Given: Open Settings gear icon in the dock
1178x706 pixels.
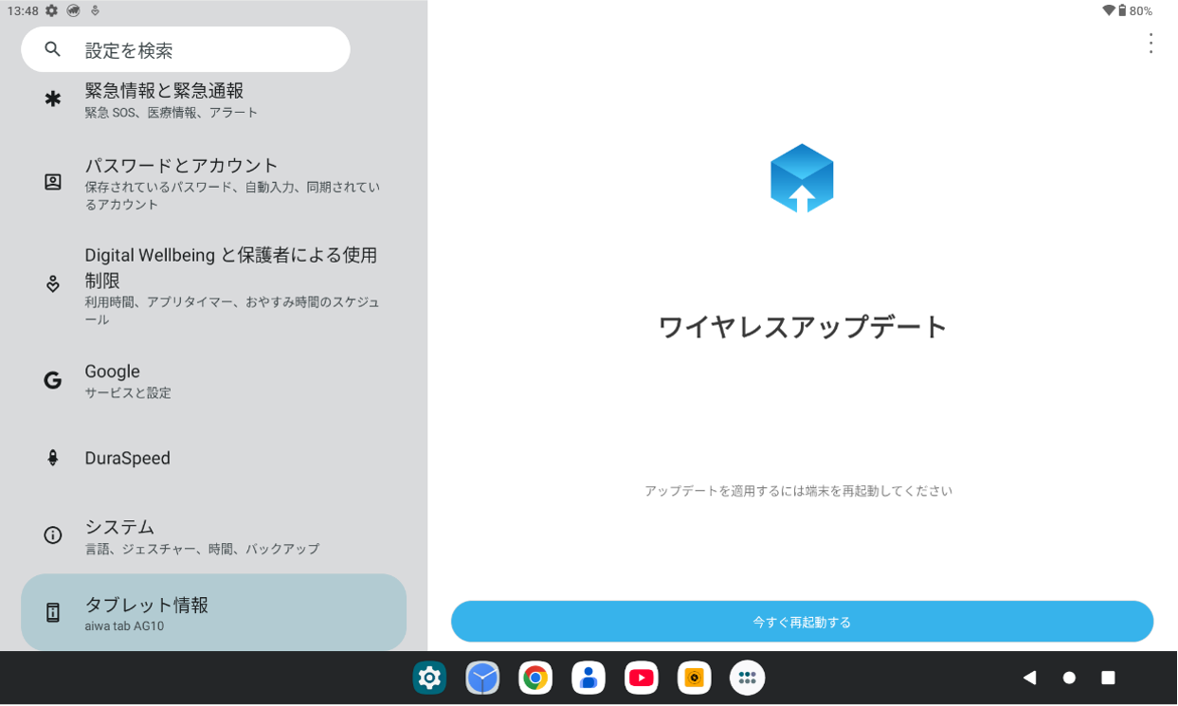Looking at the screenshot, I should (x=429, y=678).
